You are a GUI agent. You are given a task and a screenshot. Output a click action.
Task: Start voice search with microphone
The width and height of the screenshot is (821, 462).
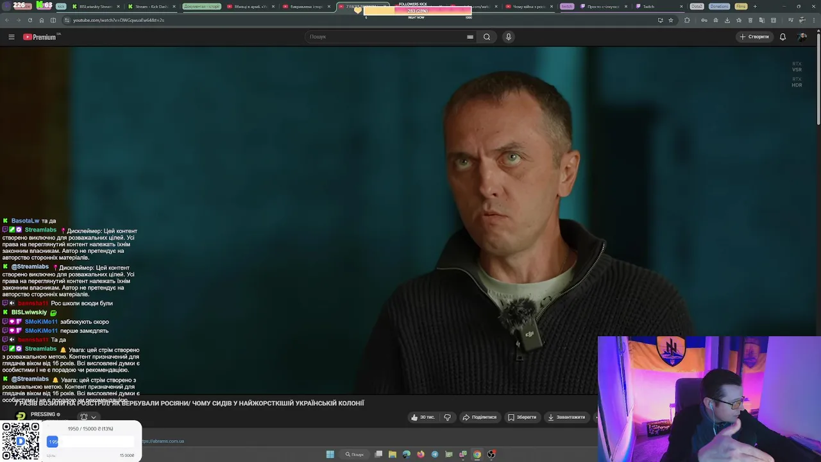pyautogui.click(x=509, y=37)
